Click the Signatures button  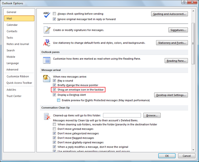178,30
